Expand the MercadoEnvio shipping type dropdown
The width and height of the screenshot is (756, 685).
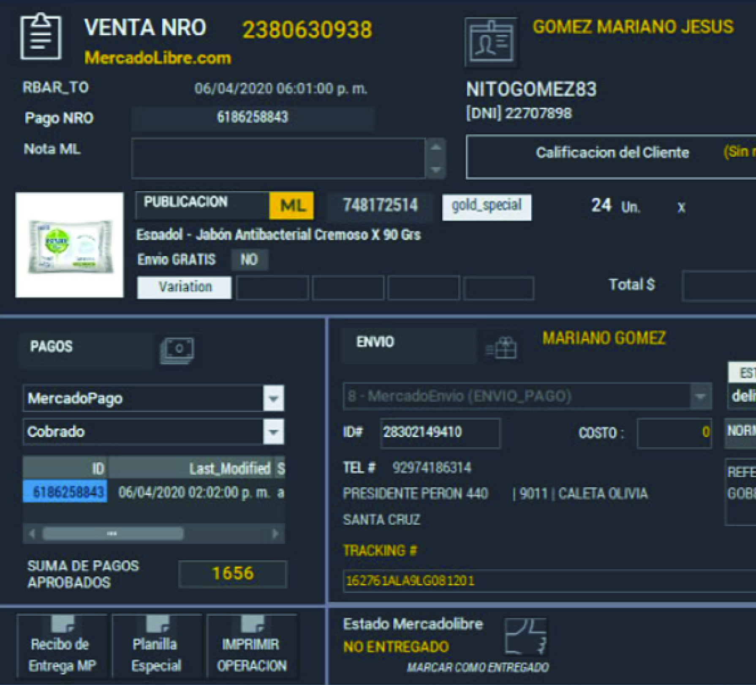(701, 396)
